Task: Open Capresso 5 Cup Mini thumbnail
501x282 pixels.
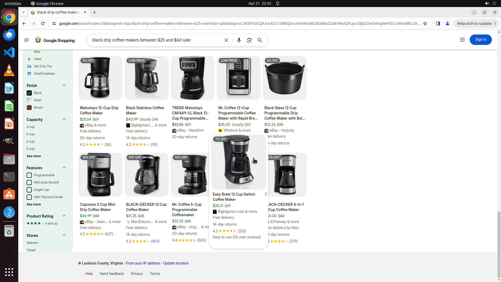Action: coord(100,175)
